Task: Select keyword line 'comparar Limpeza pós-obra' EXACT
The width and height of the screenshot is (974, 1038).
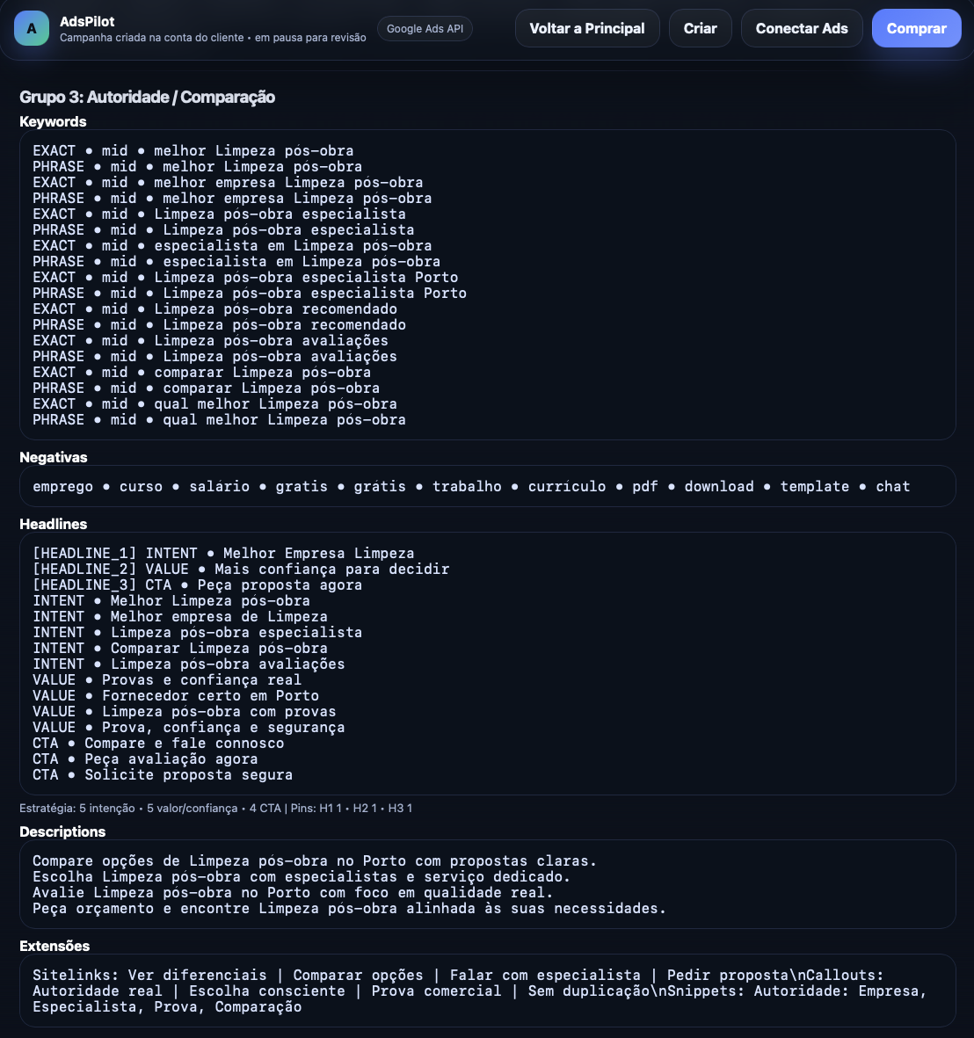Action: point(201,373)
